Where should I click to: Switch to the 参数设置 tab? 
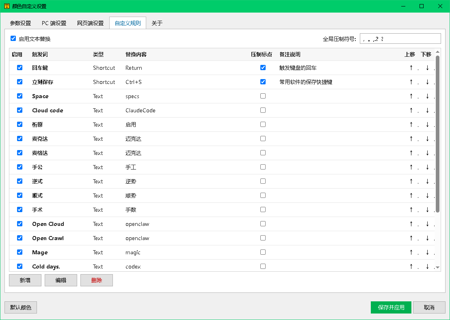[x=20, y=23]
